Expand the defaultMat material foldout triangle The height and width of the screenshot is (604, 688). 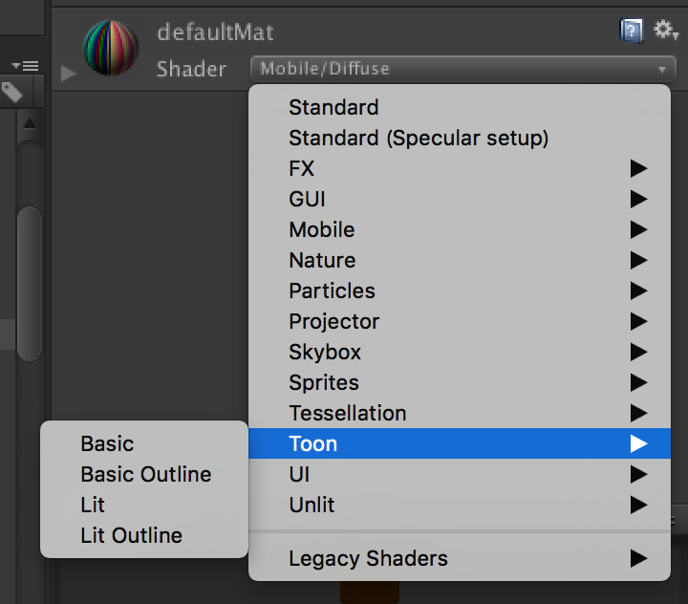(68, 73)
